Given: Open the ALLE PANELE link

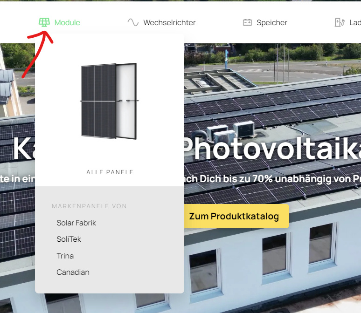Looking at the screenshot, I should pos(110,172).
